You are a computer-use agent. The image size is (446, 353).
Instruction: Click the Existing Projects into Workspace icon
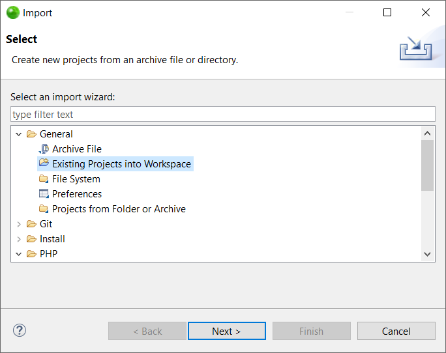click(44, 163)
